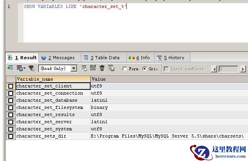Click the insert new row icon
248x161 pixels.
tap(84, 68)
